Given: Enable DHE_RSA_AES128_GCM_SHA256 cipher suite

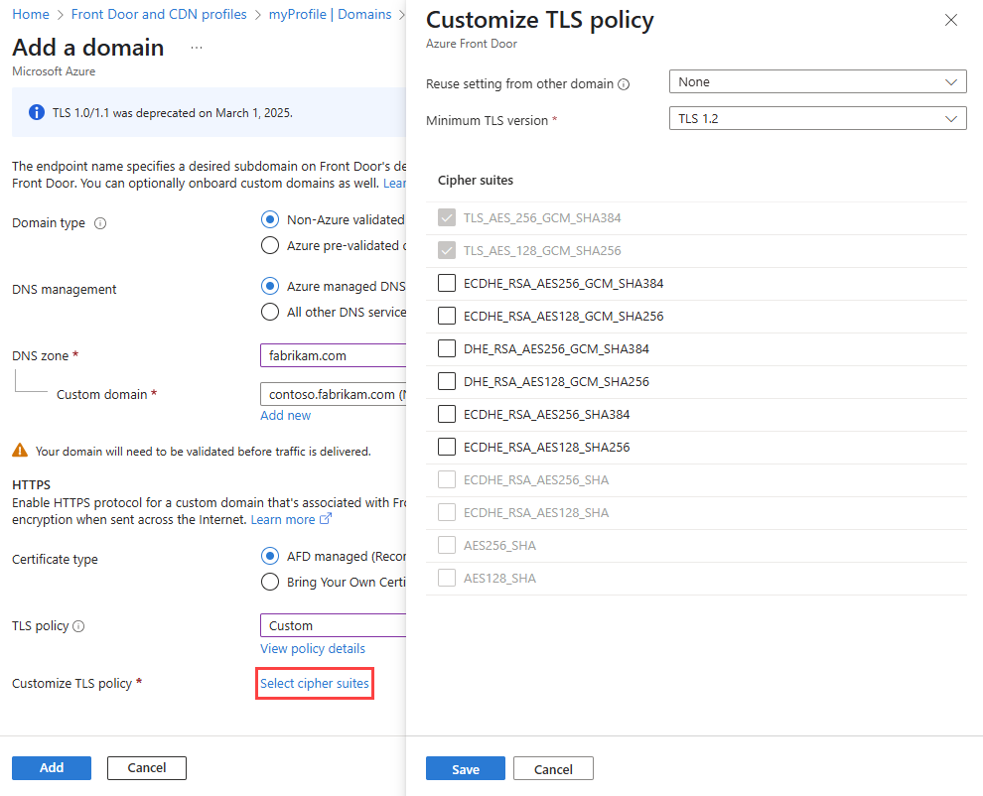Looking at the screenshot, I should click(x=447, y=382).
